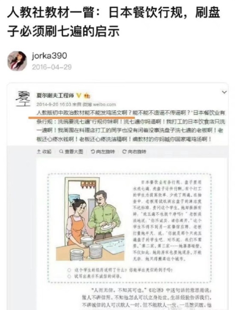
Task: Click the 2014-9-26 16:03 post timestamp
Action: click(54, 104)
